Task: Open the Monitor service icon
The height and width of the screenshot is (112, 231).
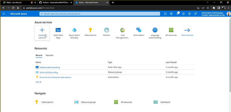Action: (x=107, y=30)
